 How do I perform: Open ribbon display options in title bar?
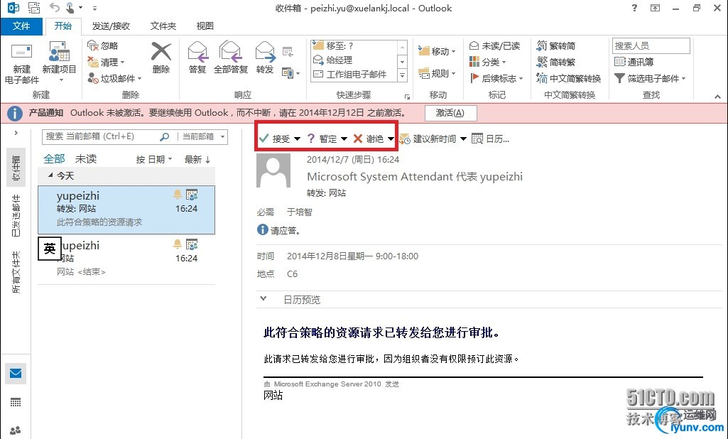pos(655,8)
